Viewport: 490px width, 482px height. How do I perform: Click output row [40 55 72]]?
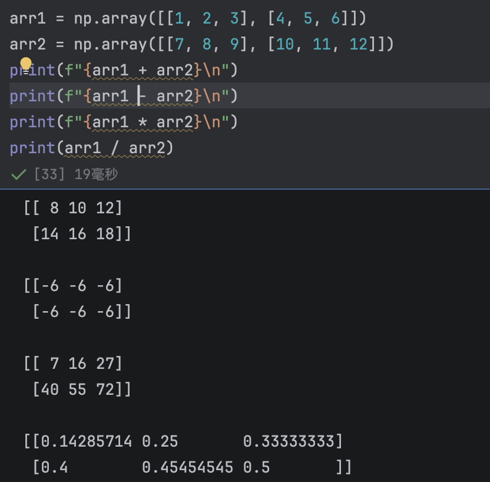click(82, 389)
